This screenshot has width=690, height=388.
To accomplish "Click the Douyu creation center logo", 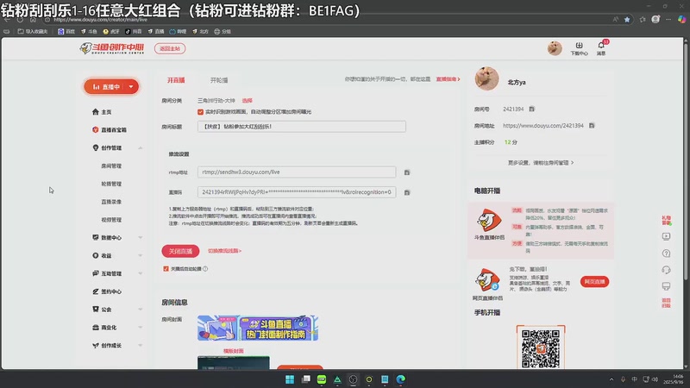I will (x=112, y=48).
